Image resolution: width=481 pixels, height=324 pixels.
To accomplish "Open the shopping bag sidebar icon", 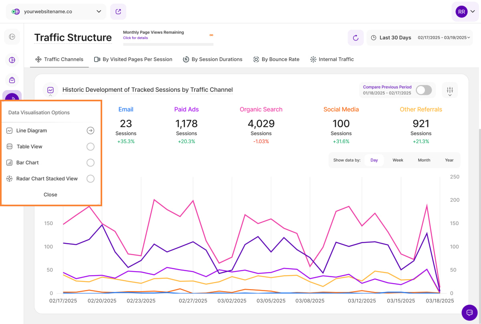I will [x=12, y=80].
